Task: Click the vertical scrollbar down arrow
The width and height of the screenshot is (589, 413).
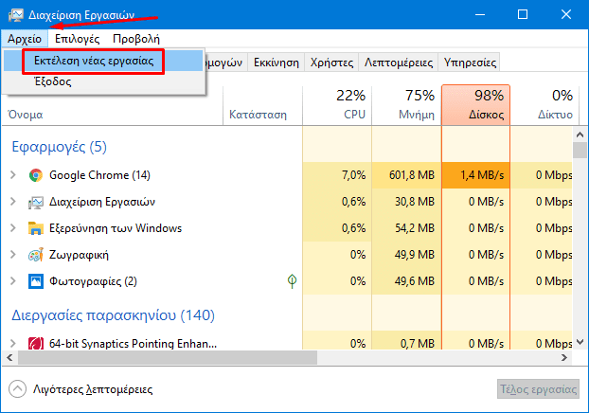Action: click(x=580, y=343)
